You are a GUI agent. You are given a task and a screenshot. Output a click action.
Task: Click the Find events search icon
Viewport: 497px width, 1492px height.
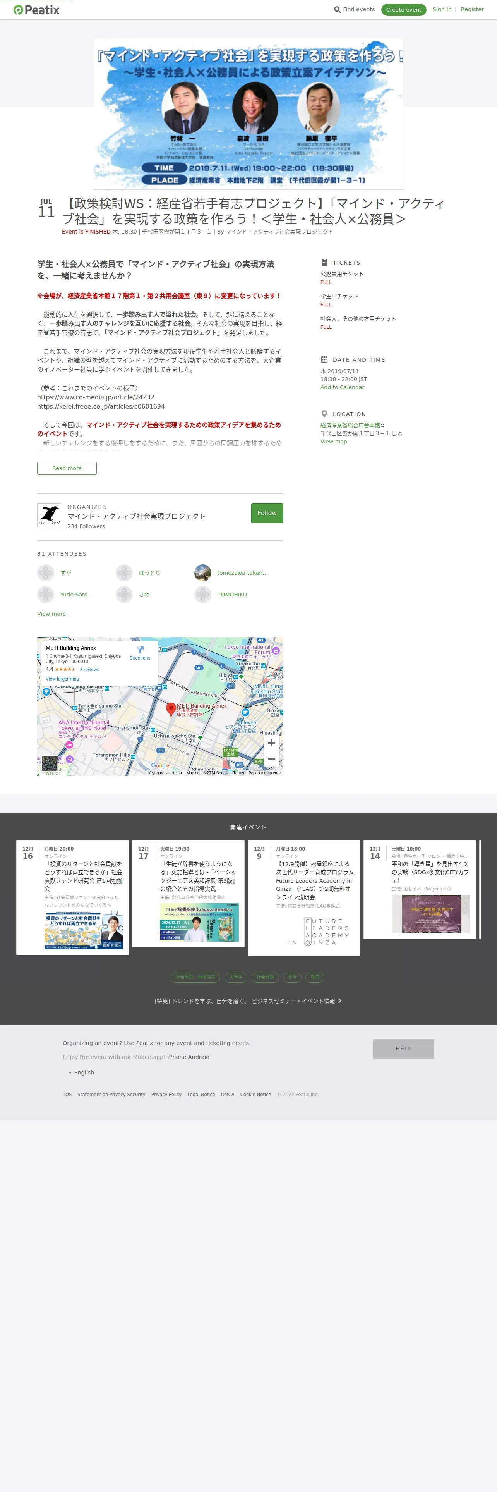(x=337, y=9)
